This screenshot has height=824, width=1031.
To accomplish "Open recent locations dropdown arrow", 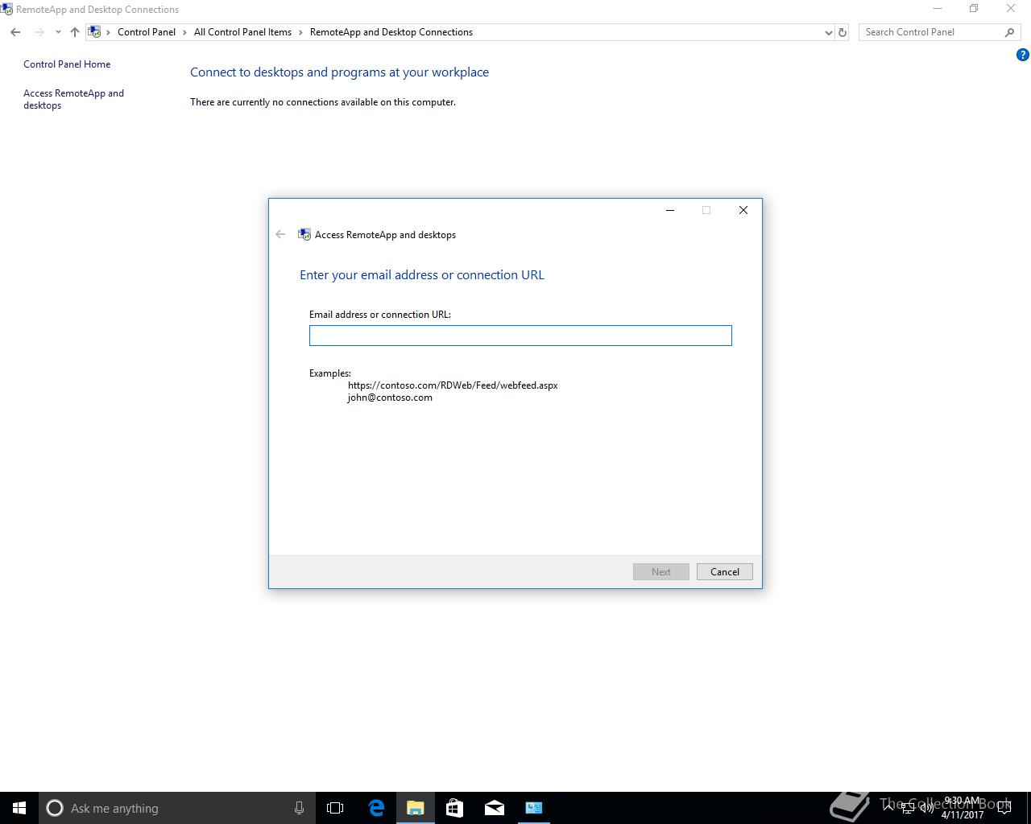I will (x=58, y=32).
